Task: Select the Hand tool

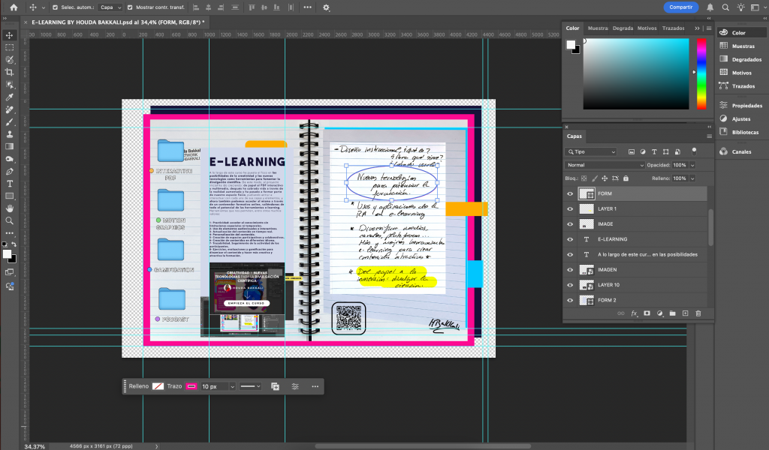Action: (x=10, y=208)
